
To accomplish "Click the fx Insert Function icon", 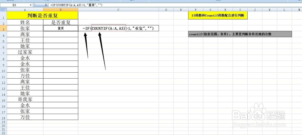I will click(x=46, y=5).
